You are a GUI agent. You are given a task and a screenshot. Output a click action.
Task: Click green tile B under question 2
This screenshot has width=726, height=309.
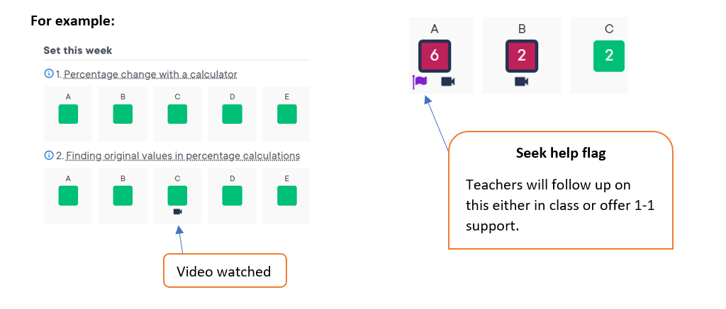(123, 195)
